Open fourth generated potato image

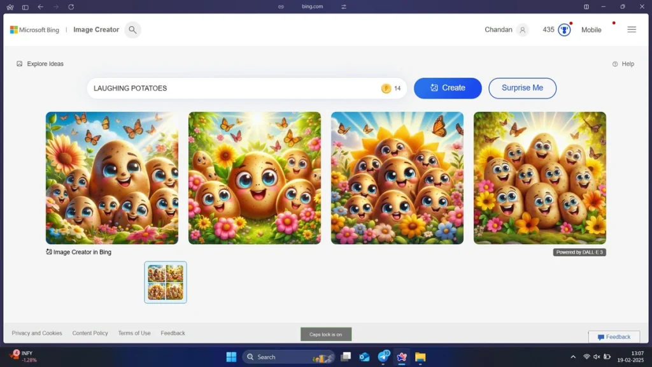coord(540,178)
